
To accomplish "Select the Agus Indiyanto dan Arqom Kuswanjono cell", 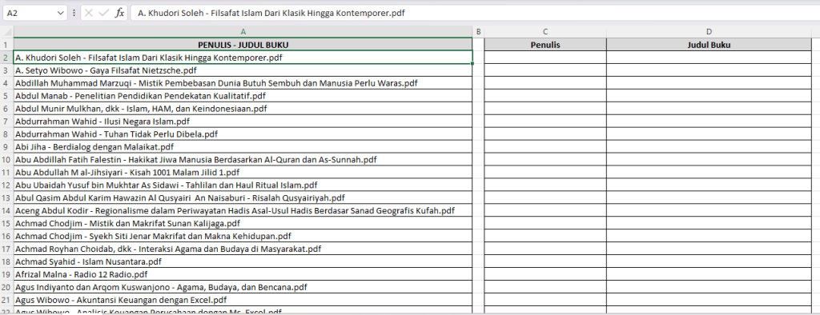I will tap(243, 287).
